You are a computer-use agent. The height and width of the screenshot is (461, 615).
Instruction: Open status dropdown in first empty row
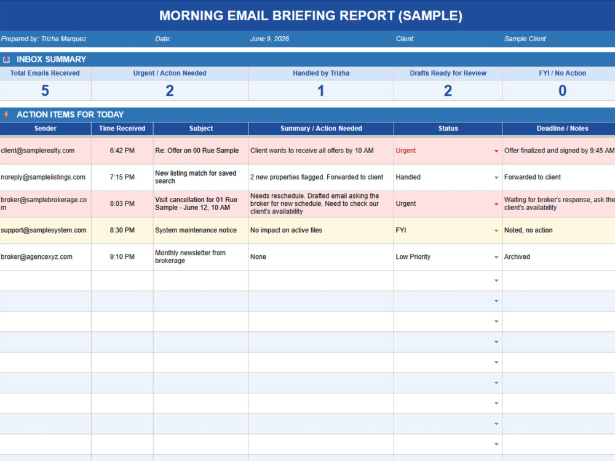point(496,281)
